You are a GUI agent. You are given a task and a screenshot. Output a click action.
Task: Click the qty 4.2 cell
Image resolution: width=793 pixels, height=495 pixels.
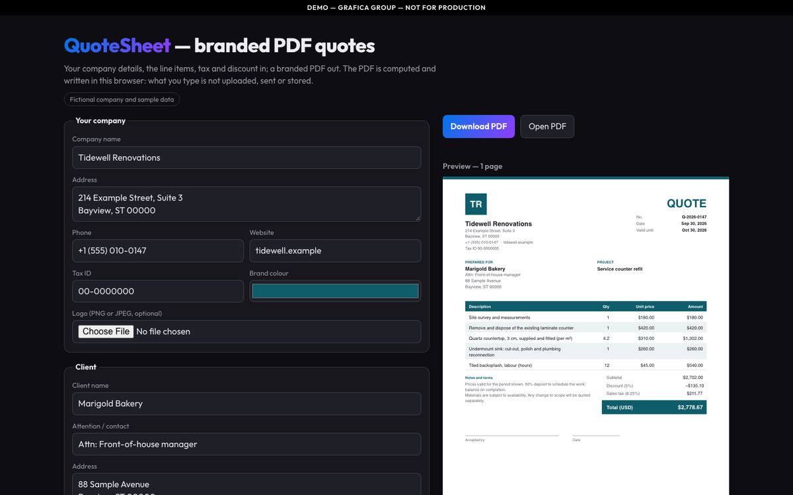[607, 339]
